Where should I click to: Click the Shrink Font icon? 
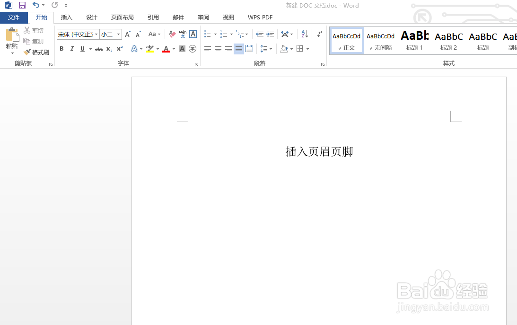coord(139,34)
